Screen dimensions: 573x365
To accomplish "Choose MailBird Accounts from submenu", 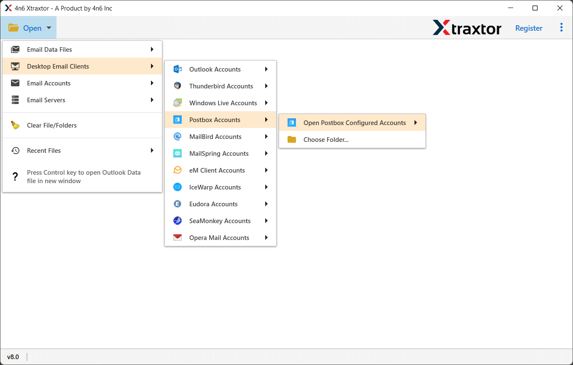I will click(221, 136).
